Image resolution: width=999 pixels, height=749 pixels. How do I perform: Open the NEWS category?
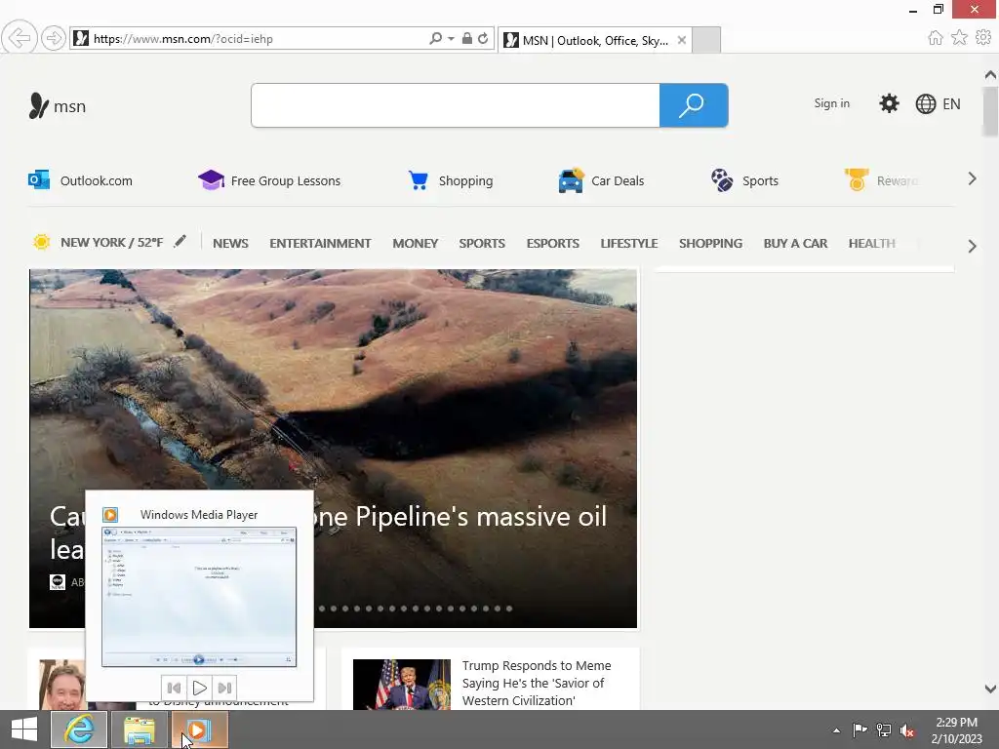230,243
